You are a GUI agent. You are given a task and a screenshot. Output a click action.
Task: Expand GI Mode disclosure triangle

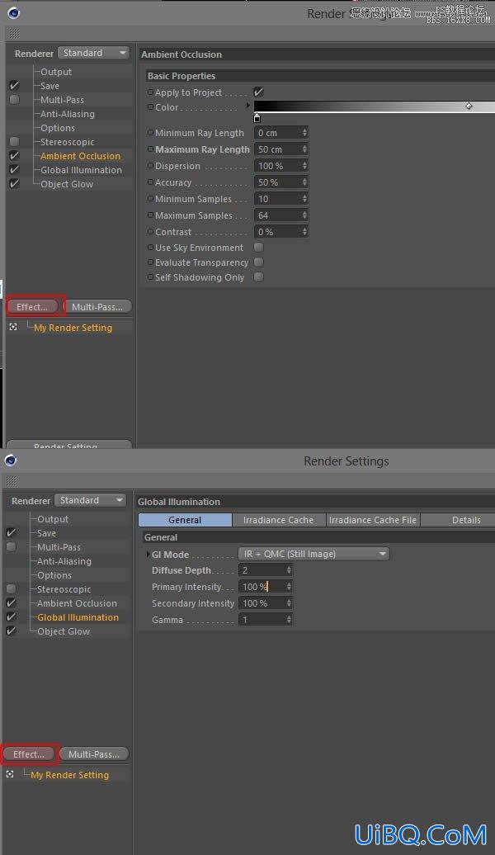tap(148, 555)
